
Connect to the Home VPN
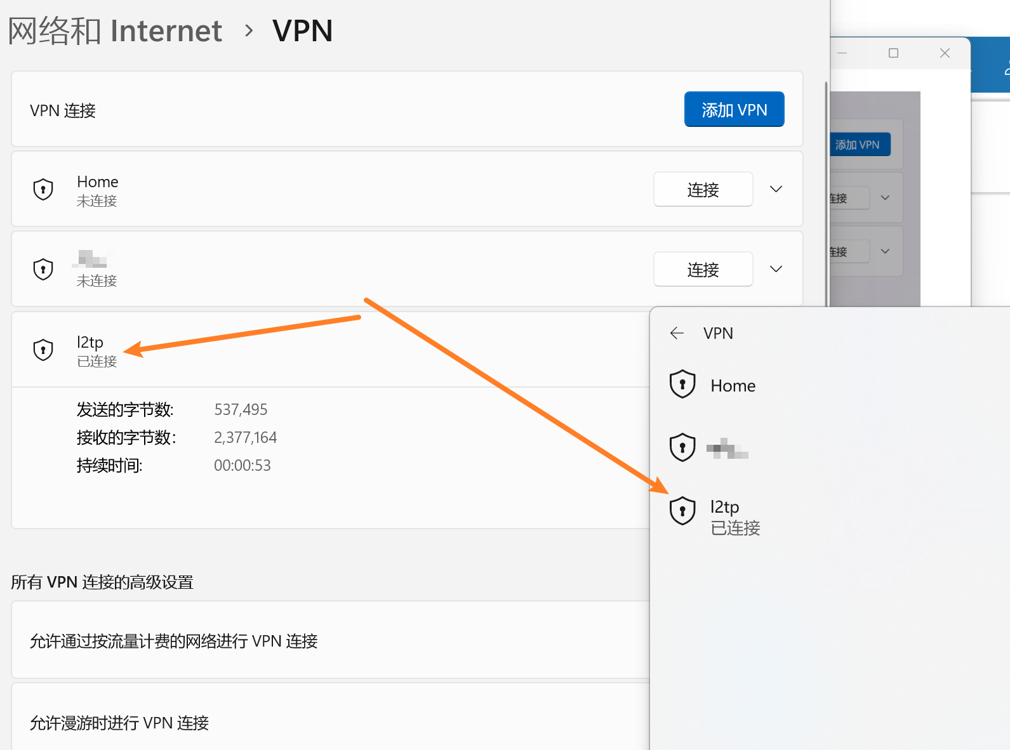(703, 190)
